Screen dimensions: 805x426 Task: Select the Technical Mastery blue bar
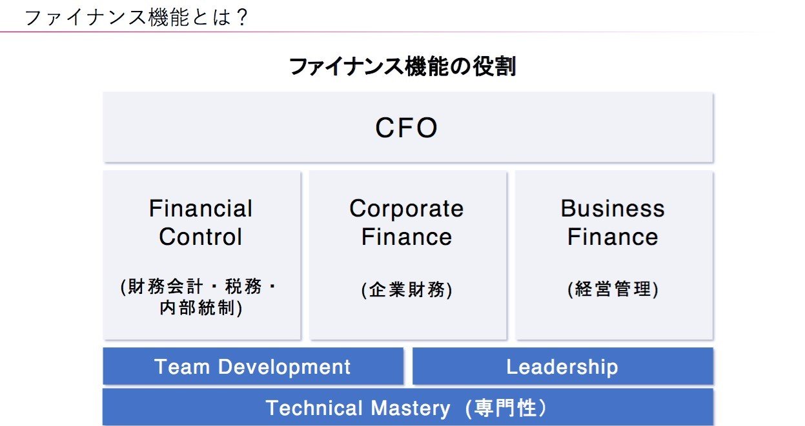[408, 407]
